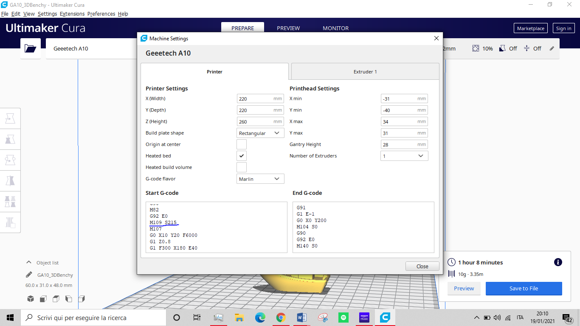Open Spotify from the taskbar

343,318
